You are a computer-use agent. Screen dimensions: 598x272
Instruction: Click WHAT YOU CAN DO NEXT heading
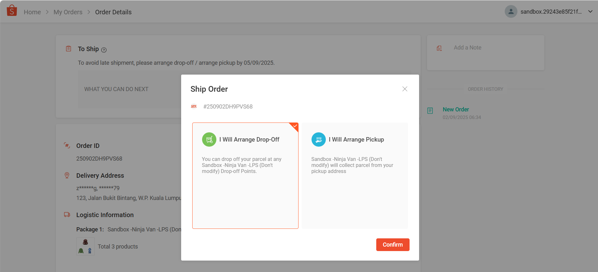pyautogui.click(x=116, y=89)
